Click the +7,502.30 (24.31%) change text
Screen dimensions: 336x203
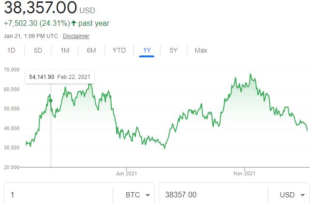[x=36, y=23]
